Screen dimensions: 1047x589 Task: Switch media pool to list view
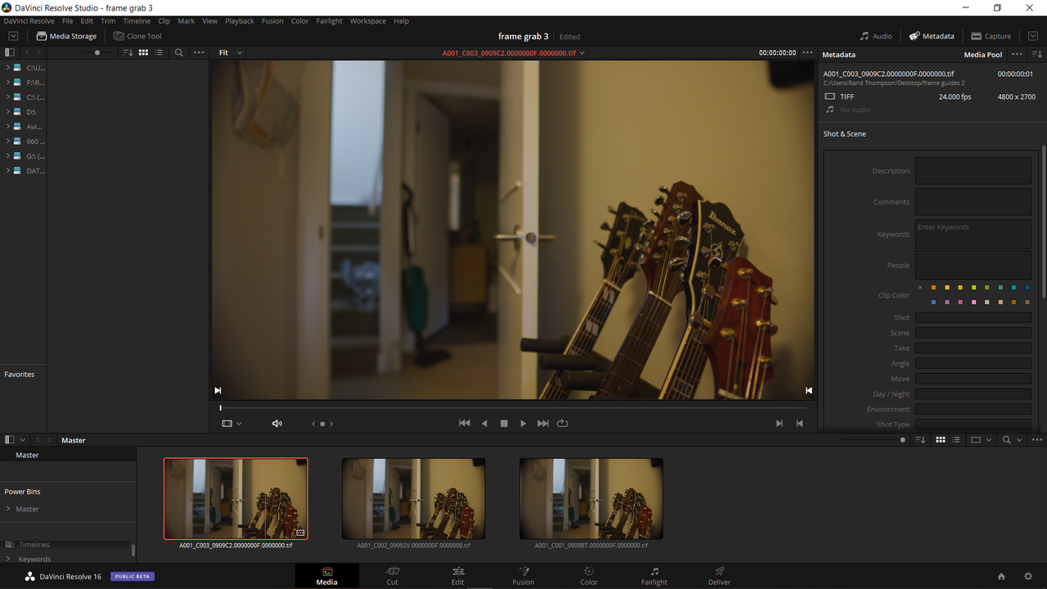[956, 440]
